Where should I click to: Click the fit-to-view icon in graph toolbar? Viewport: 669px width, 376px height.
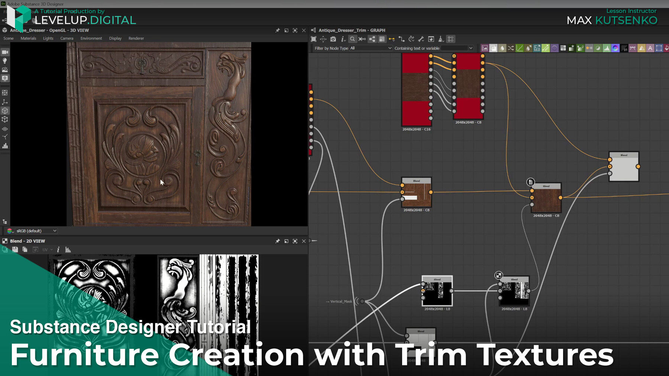coord(314,39)
